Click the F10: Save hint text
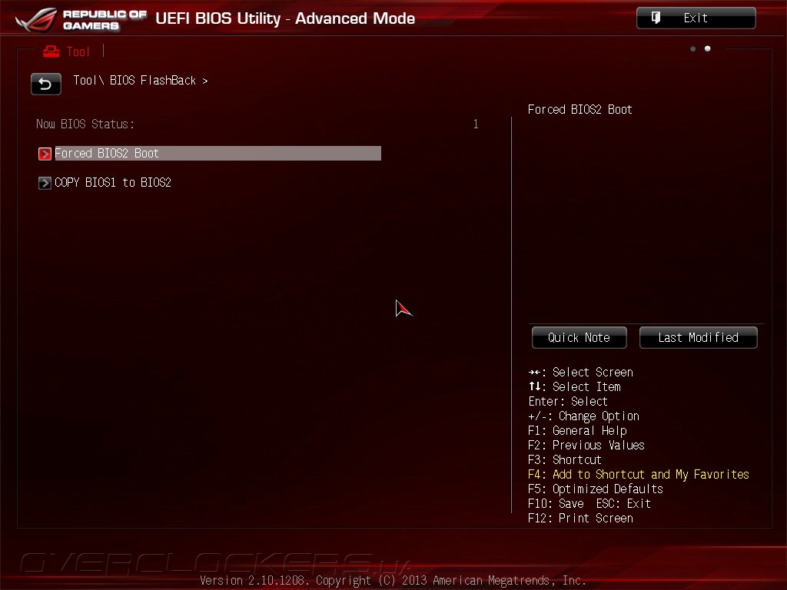The width and height of the screenshot is (787, 590). click(556, 504)
